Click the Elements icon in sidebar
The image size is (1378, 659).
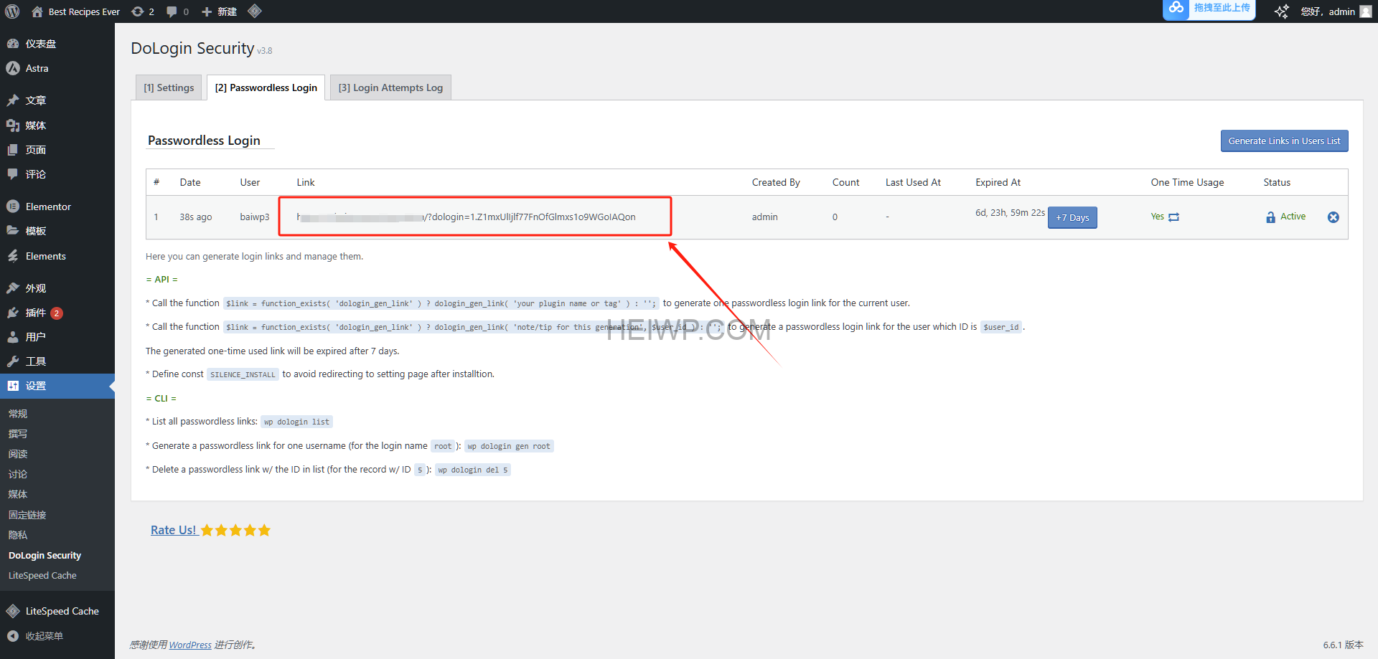[13, 256]
